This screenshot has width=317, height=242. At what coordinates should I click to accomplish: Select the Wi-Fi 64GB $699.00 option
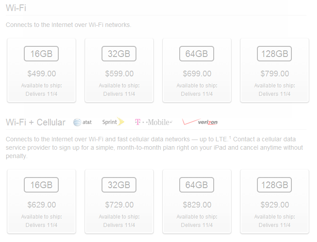pos(197,70)
